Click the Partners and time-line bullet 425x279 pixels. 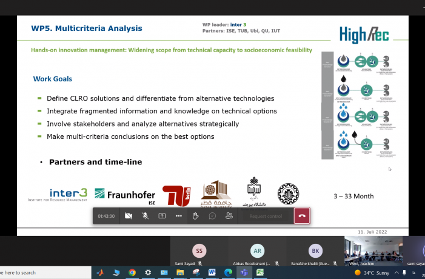95,162
